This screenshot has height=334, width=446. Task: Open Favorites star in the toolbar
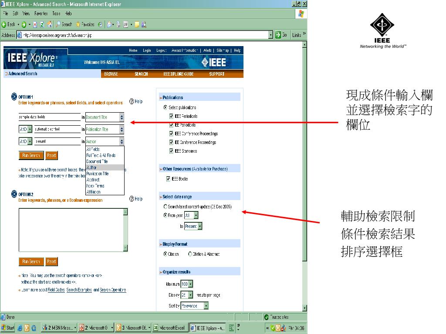click(85, 24)
